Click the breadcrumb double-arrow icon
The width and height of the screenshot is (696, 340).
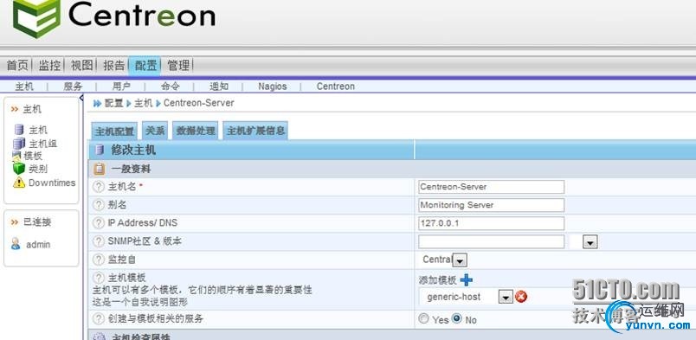97,104
